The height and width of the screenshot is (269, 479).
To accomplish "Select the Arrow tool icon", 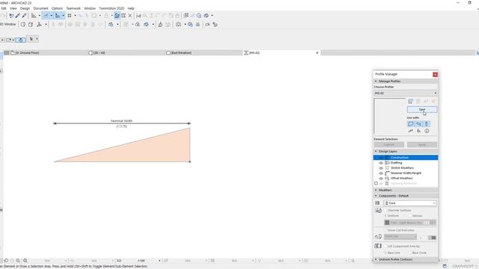I will [31, 39].
